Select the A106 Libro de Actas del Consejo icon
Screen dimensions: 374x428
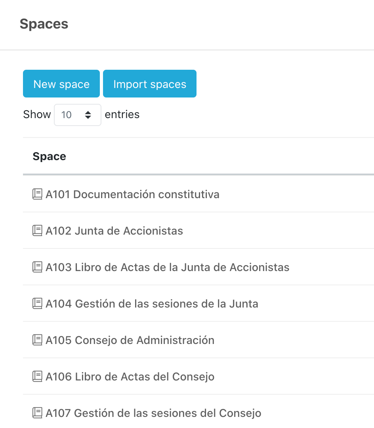(x=37, y=376)
